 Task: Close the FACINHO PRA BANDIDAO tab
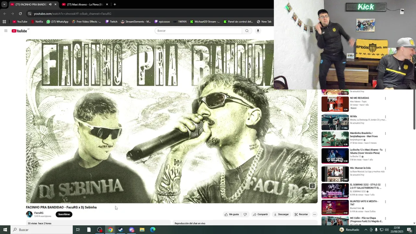click(x=55, y=4)
